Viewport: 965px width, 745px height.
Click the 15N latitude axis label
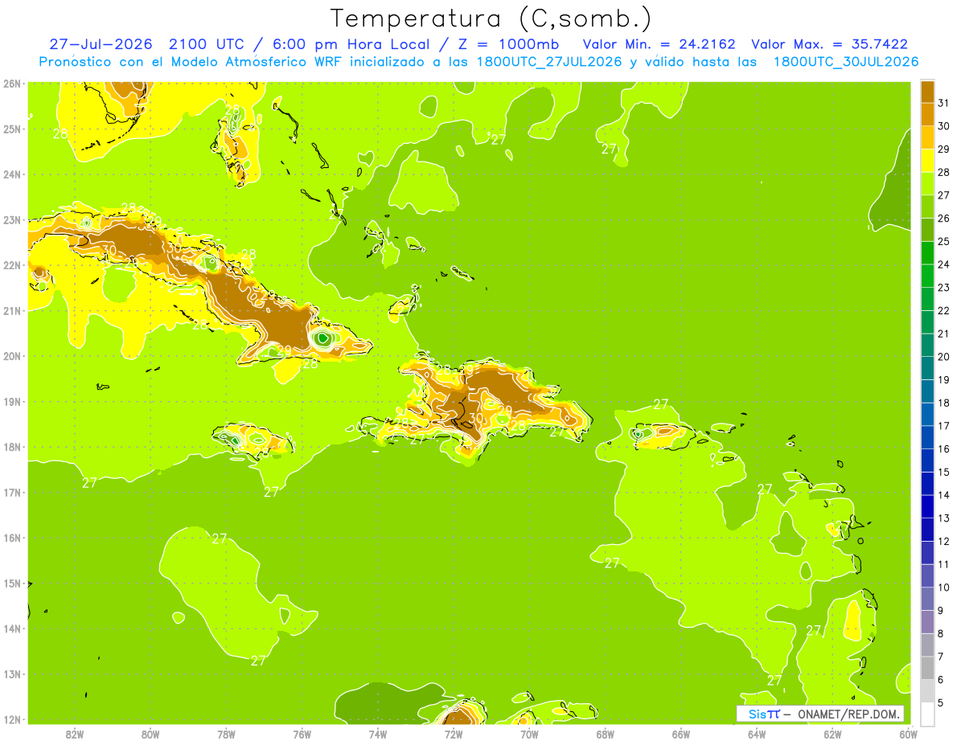pyautogui.click(x=11, y=583)
